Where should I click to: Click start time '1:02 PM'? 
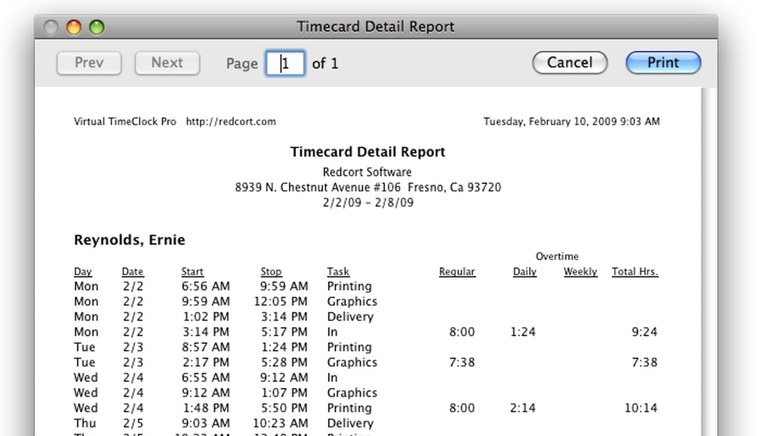point(206,317)
